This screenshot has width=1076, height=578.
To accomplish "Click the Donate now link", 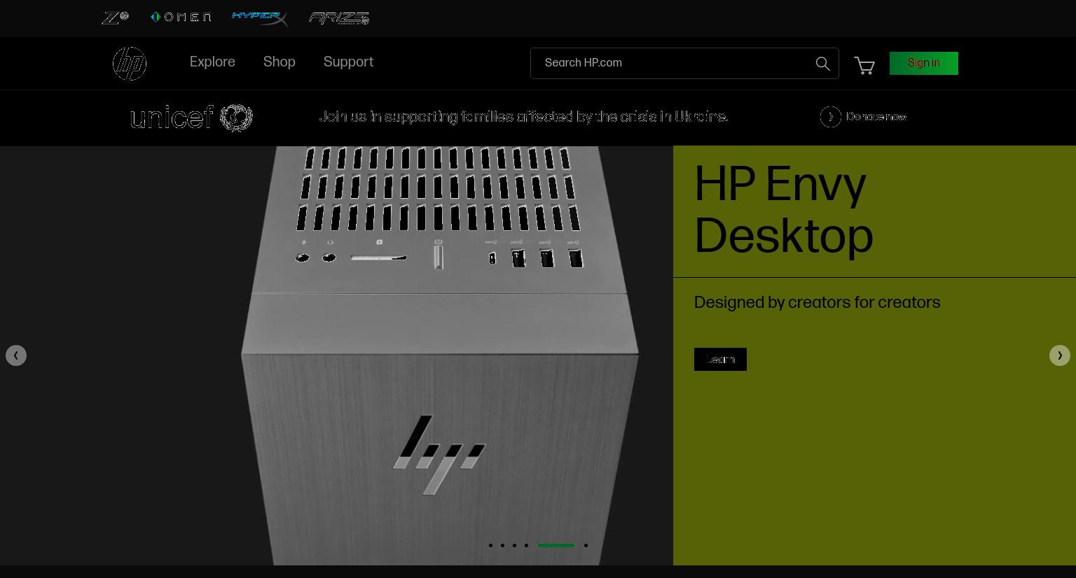I will pos(876,117).
